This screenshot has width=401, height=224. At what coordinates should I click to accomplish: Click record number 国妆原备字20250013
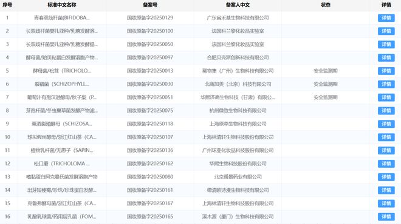(x=150, y=71)
